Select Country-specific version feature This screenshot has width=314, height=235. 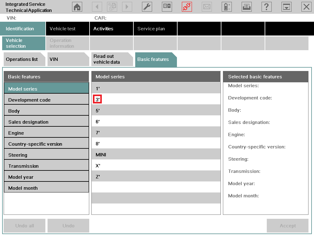pos(47,143)
